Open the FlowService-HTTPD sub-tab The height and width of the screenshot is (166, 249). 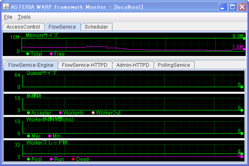(x=85, y=65)
